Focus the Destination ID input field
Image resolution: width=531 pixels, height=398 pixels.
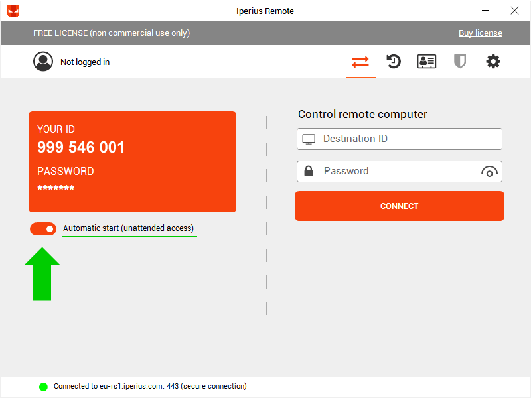pos(400,139)
